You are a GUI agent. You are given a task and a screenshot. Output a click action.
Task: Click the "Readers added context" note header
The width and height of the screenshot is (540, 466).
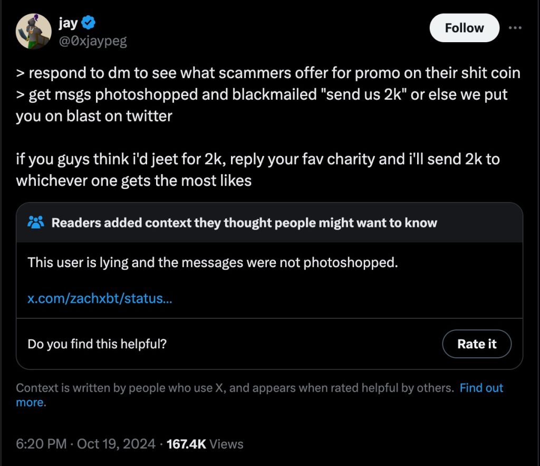[x=244, y=223]
